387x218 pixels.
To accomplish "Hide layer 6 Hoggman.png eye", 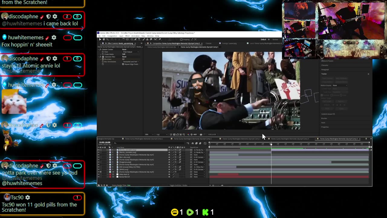I will (99, 162).
